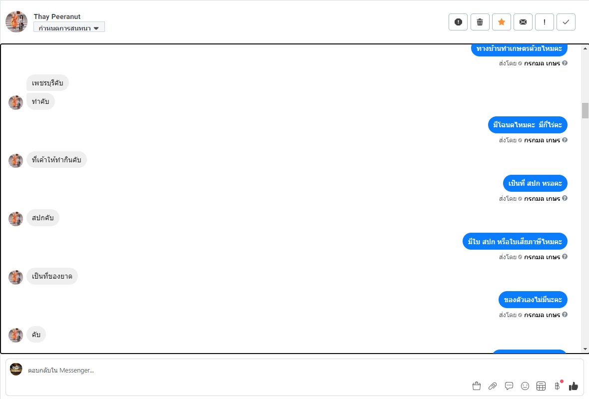The image size is (589, 399).
Task: Send a thumbs-up like
Action: coord(573,386)
